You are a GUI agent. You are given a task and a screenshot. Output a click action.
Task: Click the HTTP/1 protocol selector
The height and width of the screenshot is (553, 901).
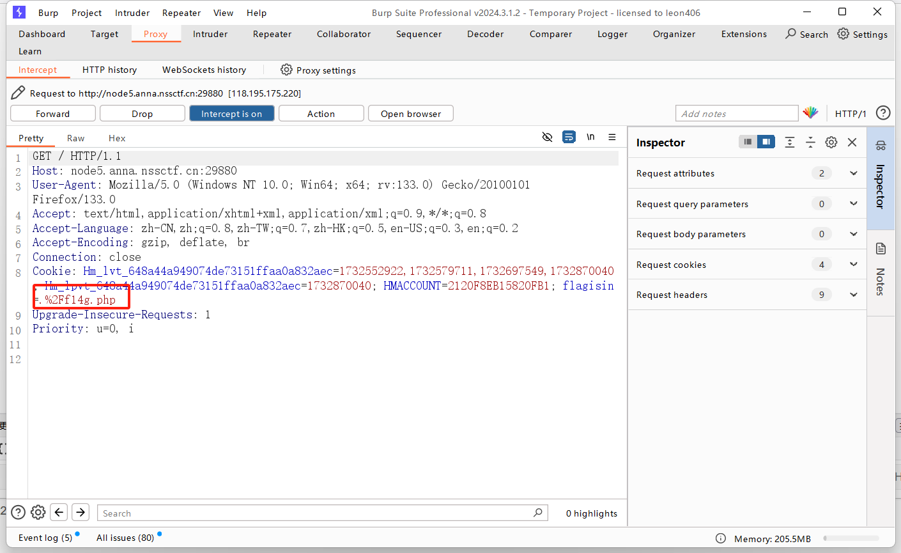[851, 113]
